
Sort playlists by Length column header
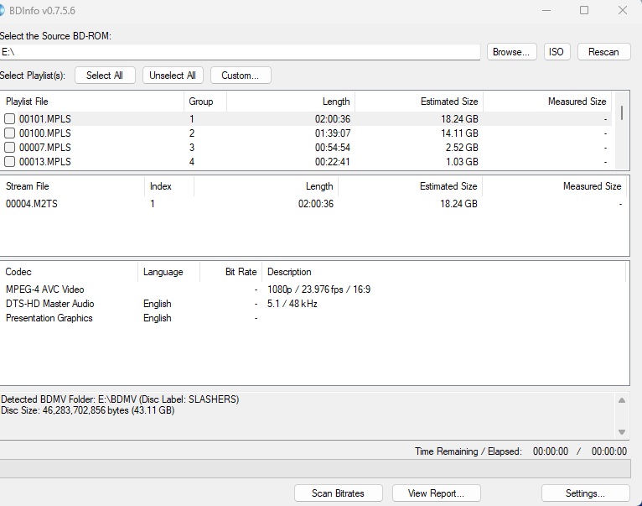pos(291,102)
